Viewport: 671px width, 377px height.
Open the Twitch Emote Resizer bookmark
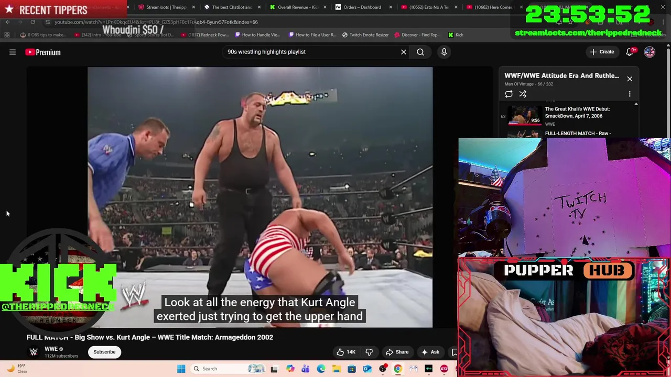(365, 35)
